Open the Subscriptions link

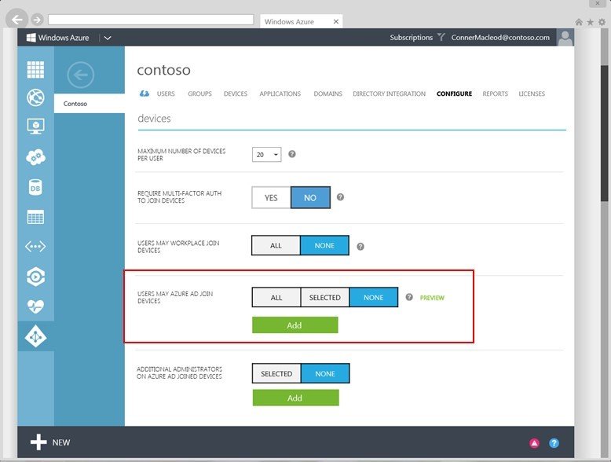(411, 38)
